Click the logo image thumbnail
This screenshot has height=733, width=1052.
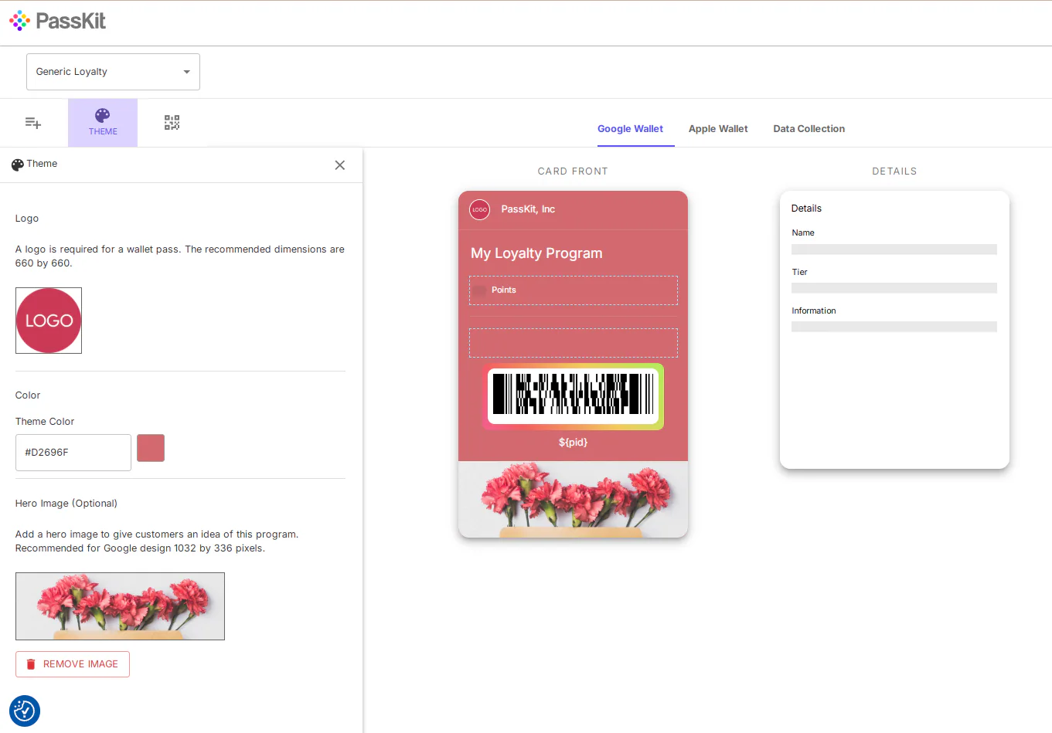[x=49, y=321]
